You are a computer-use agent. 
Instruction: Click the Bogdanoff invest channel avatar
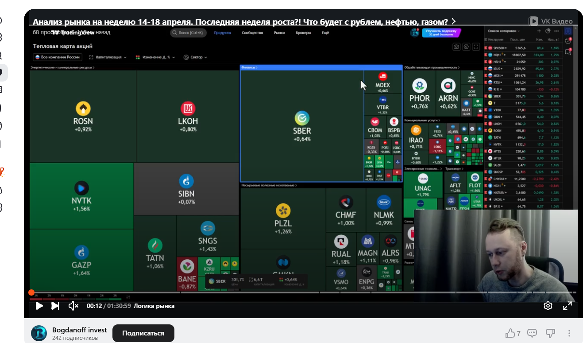(x=39, y=333)
